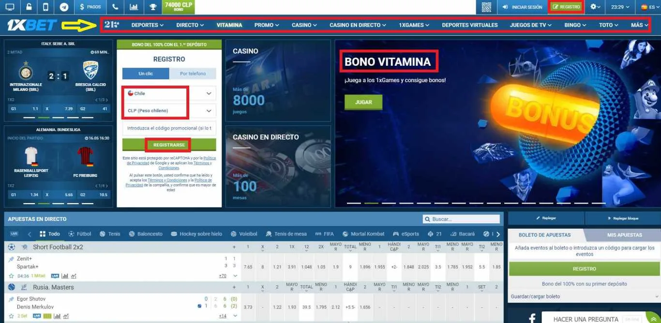661x323 pixels.
Task: Click the G1 1.1 odds for Internazionale
Action: tap(23, 109)
